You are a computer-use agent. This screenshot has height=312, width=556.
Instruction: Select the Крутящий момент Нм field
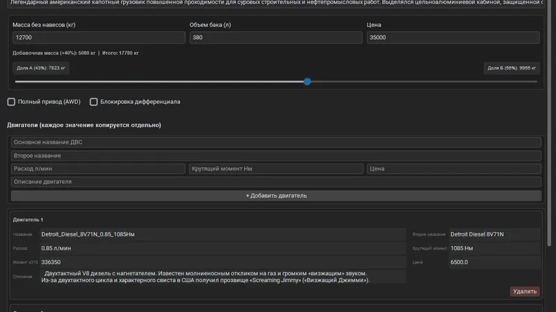point(276,168)
